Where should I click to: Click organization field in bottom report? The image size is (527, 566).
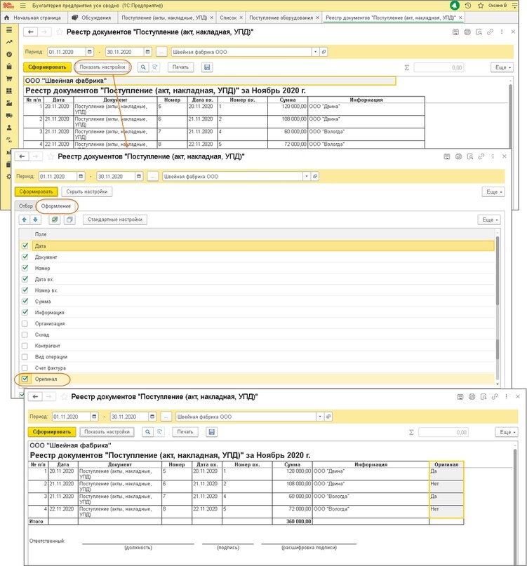[x=246, y=417]
